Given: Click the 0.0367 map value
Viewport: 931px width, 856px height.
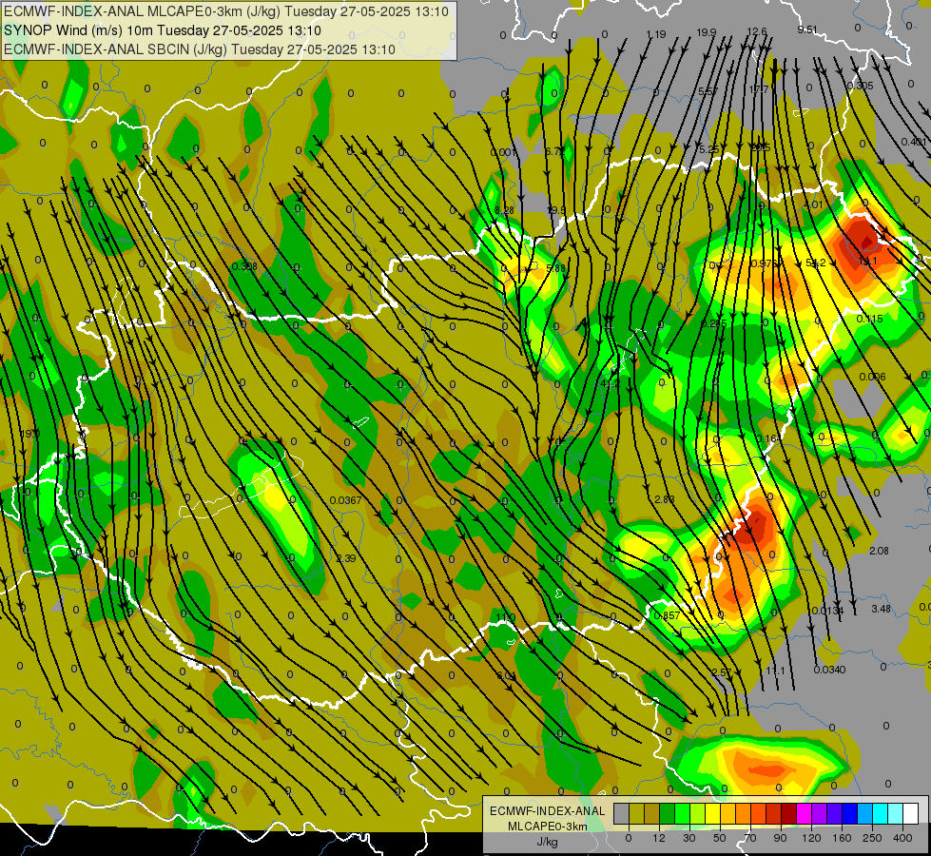Looking at the screenshot, I should [x=345, y=500].
